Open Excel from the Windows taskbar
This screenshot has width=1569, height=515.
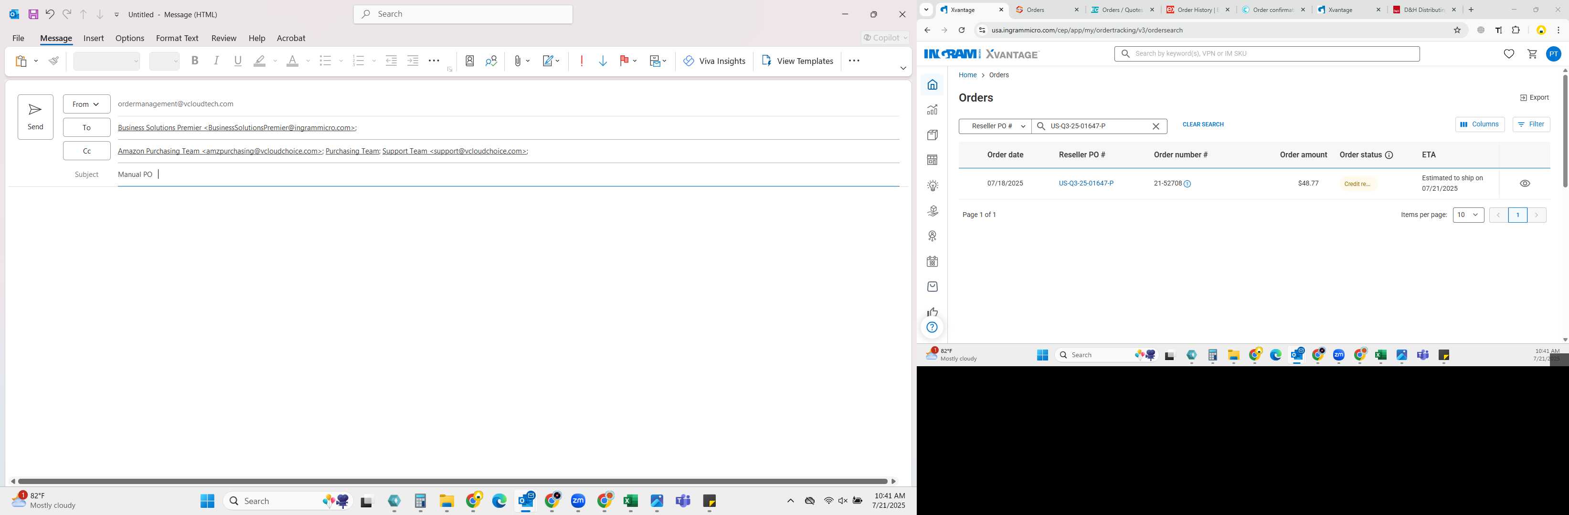point(630,501)
